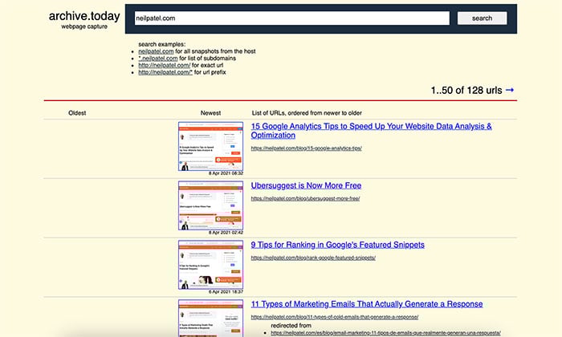
Task: Click the '1..50 of 128 urls' text
Action: (x=466, y=90)
